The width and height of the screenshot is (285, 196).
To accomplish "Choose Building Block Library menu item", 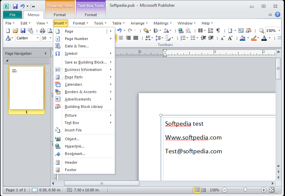I will click(84, 107).
